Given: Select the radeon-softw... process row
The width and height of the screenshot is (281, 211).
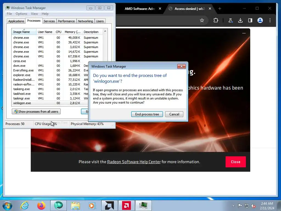Looking at the screenshot, I should [50, 84].
